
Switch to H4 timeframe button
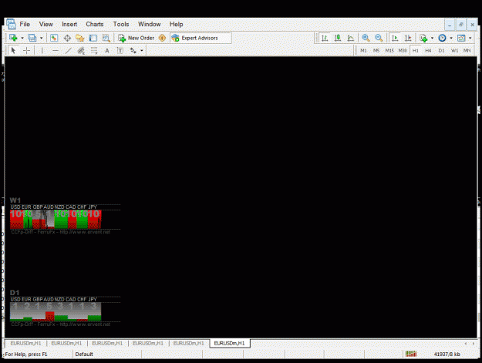coord(428,50)
